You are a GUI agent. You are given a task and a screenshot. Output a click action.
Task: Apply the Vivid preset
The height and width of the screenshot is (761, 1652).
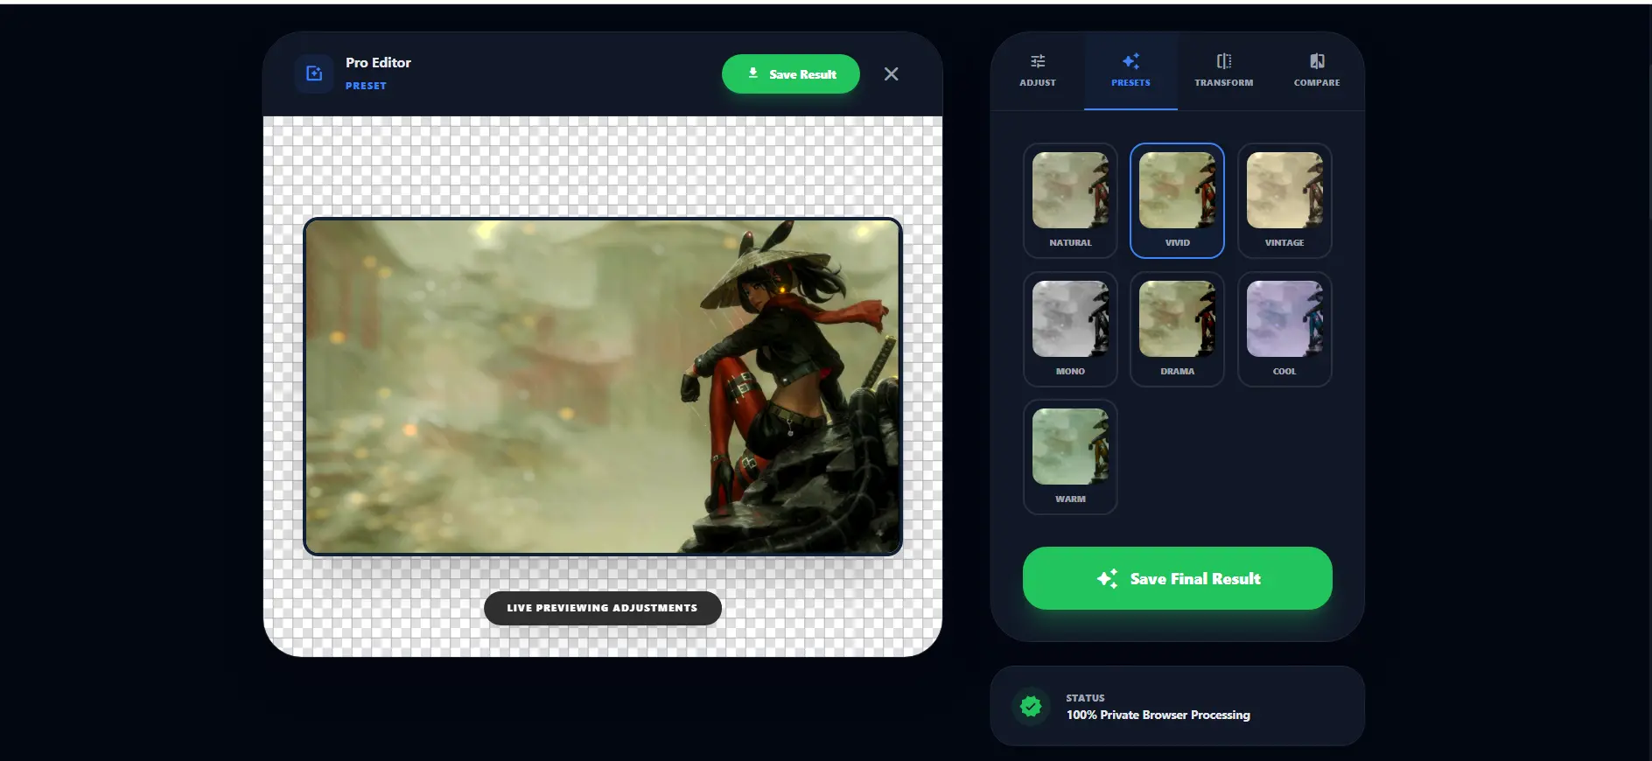tap(1177, 200)
